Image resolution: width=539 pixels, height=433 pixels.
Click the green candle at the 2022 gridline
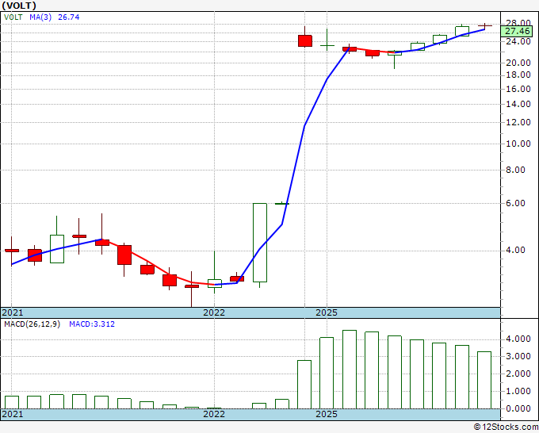tap(215, 283)
